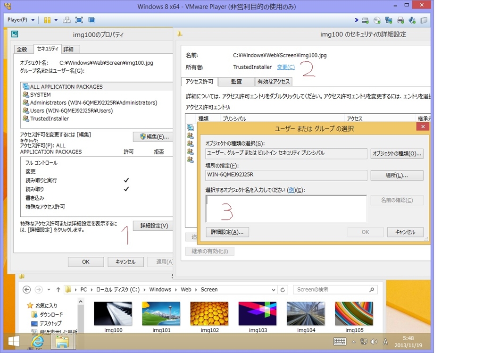Click the 変更(C) owner link
Viewport: 483px width, 353px height.
click(286, 67)
